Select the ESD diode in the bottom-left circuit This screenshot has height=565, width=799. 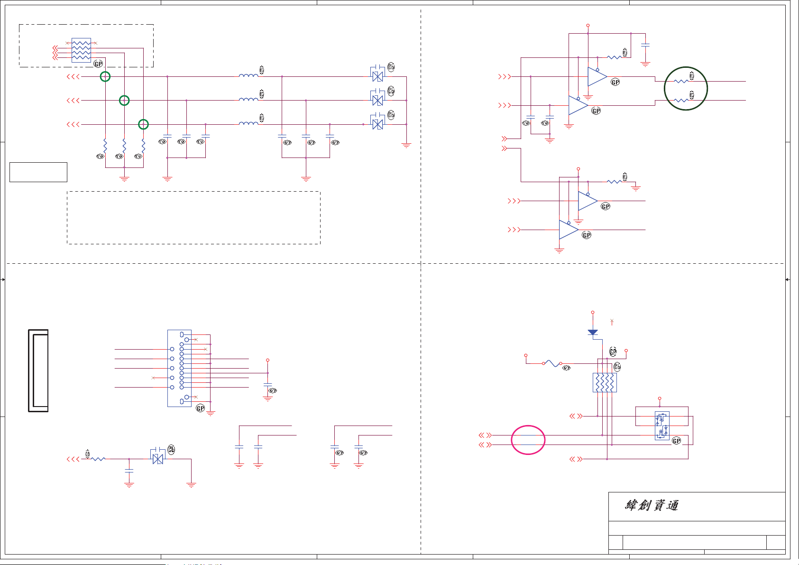click(157, 456)
